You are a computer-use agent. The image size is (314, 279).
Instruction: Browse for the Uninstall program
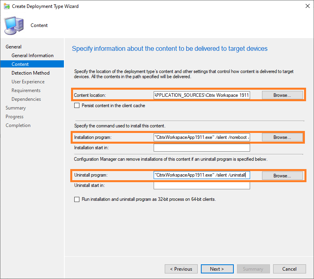pos(282,175)
